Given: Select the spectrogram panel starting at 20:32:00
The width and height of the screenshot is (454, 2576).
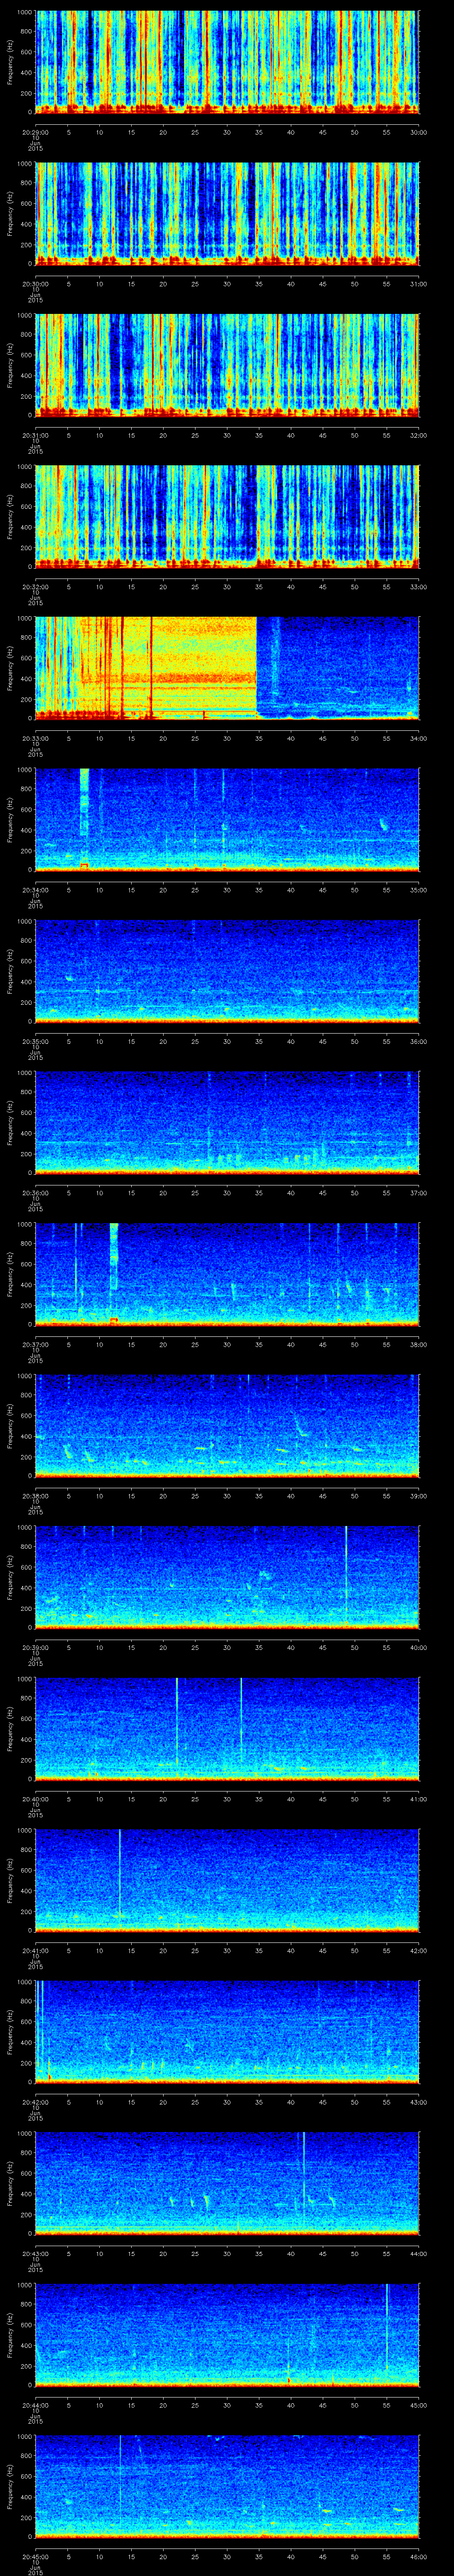Looking at the screenshot, I should tap(227, 517).
